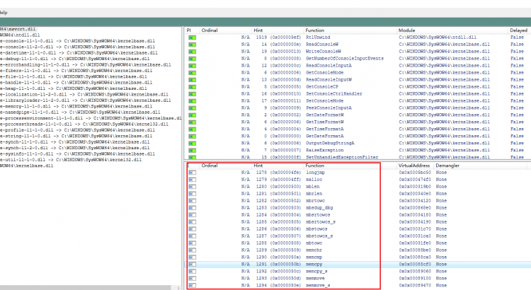The image size is (531, 290).
Task: Click the export icon in the memcpy row
Action: click(192, 265)
